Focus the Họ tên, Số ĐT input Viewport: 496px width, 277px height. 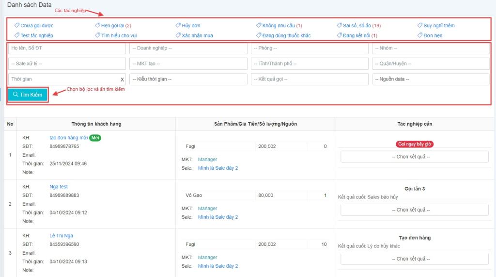67,49
